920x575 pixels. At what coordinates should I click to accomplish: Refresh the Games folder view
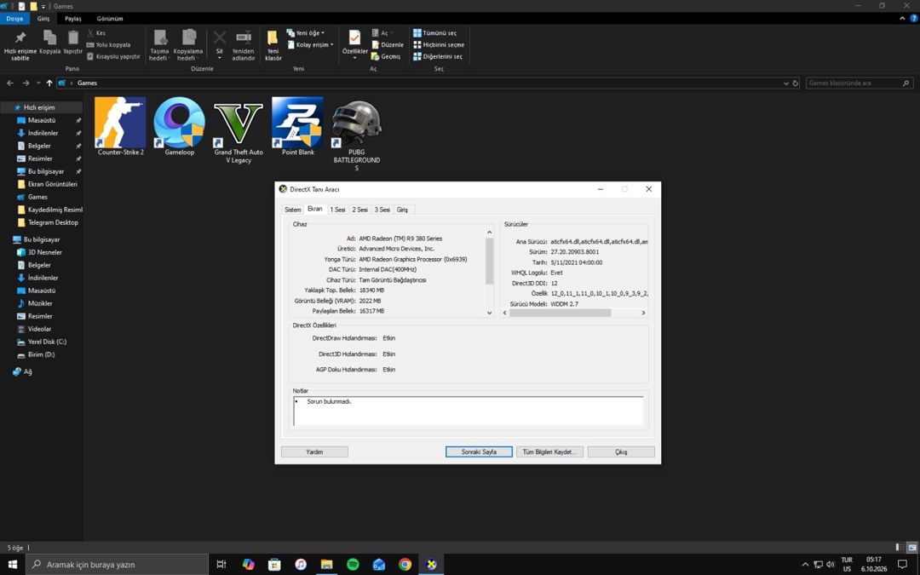[796, 83]
